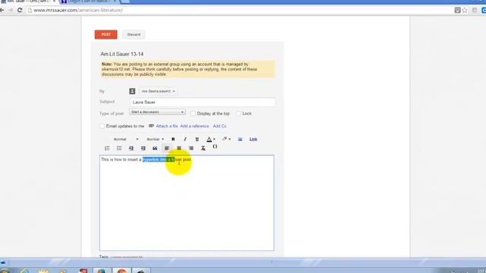
Task: Insert a numbered list
Action: pos(107,149)
